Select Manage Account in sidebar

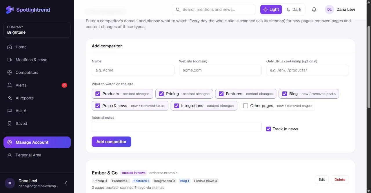(x=37, y=142)
